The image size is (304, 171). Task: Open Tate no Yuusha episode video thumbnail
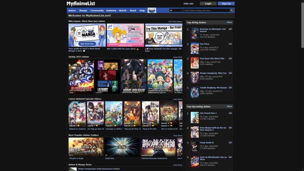tap(169, 114)
